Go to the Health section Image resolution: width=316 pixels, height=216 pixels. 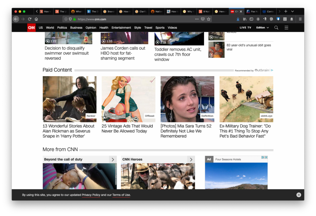tap(104, 28)
